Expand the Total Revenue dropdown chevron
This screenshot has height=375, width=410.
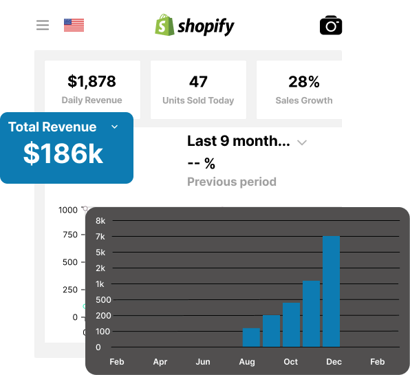point(114,127)
